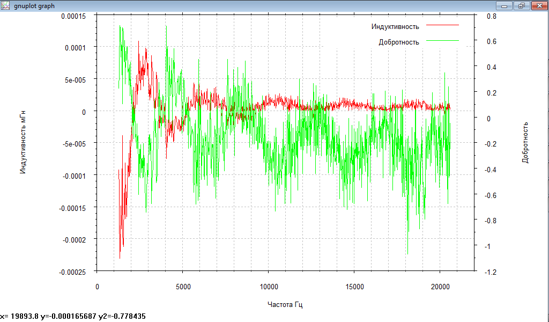Click the left axis tick label 0.00015
Screen dimensions: 549x322
73,16
